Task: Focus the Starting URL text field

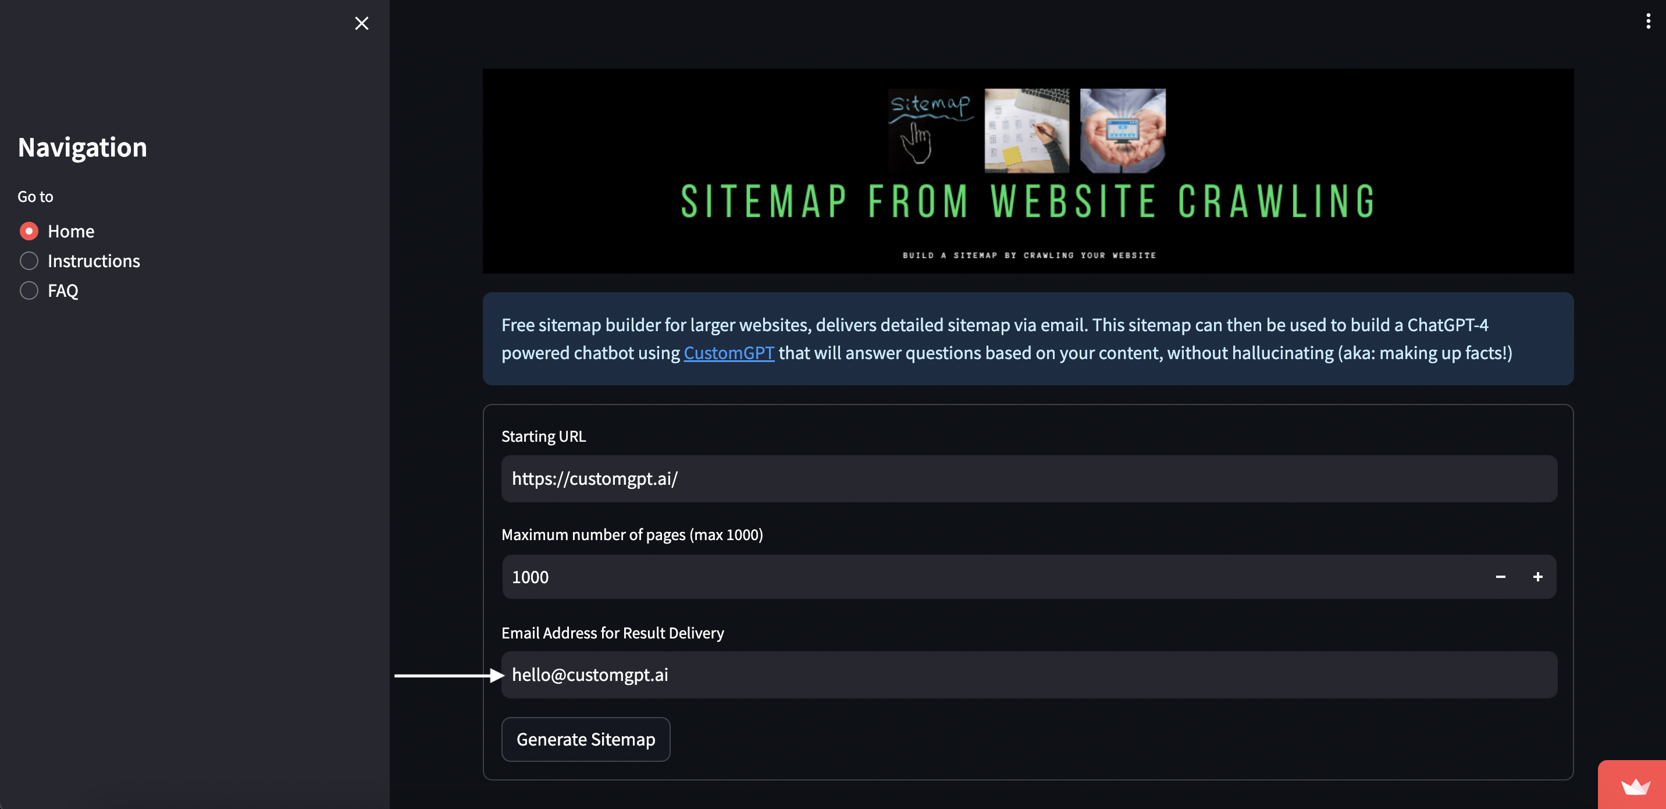Action: pyautogui.click(x=1028, y=479)
